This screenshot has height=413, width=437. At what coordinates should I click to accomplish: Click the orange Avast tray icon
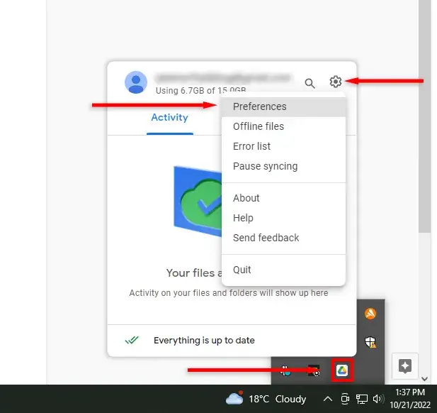coord(370,314)
